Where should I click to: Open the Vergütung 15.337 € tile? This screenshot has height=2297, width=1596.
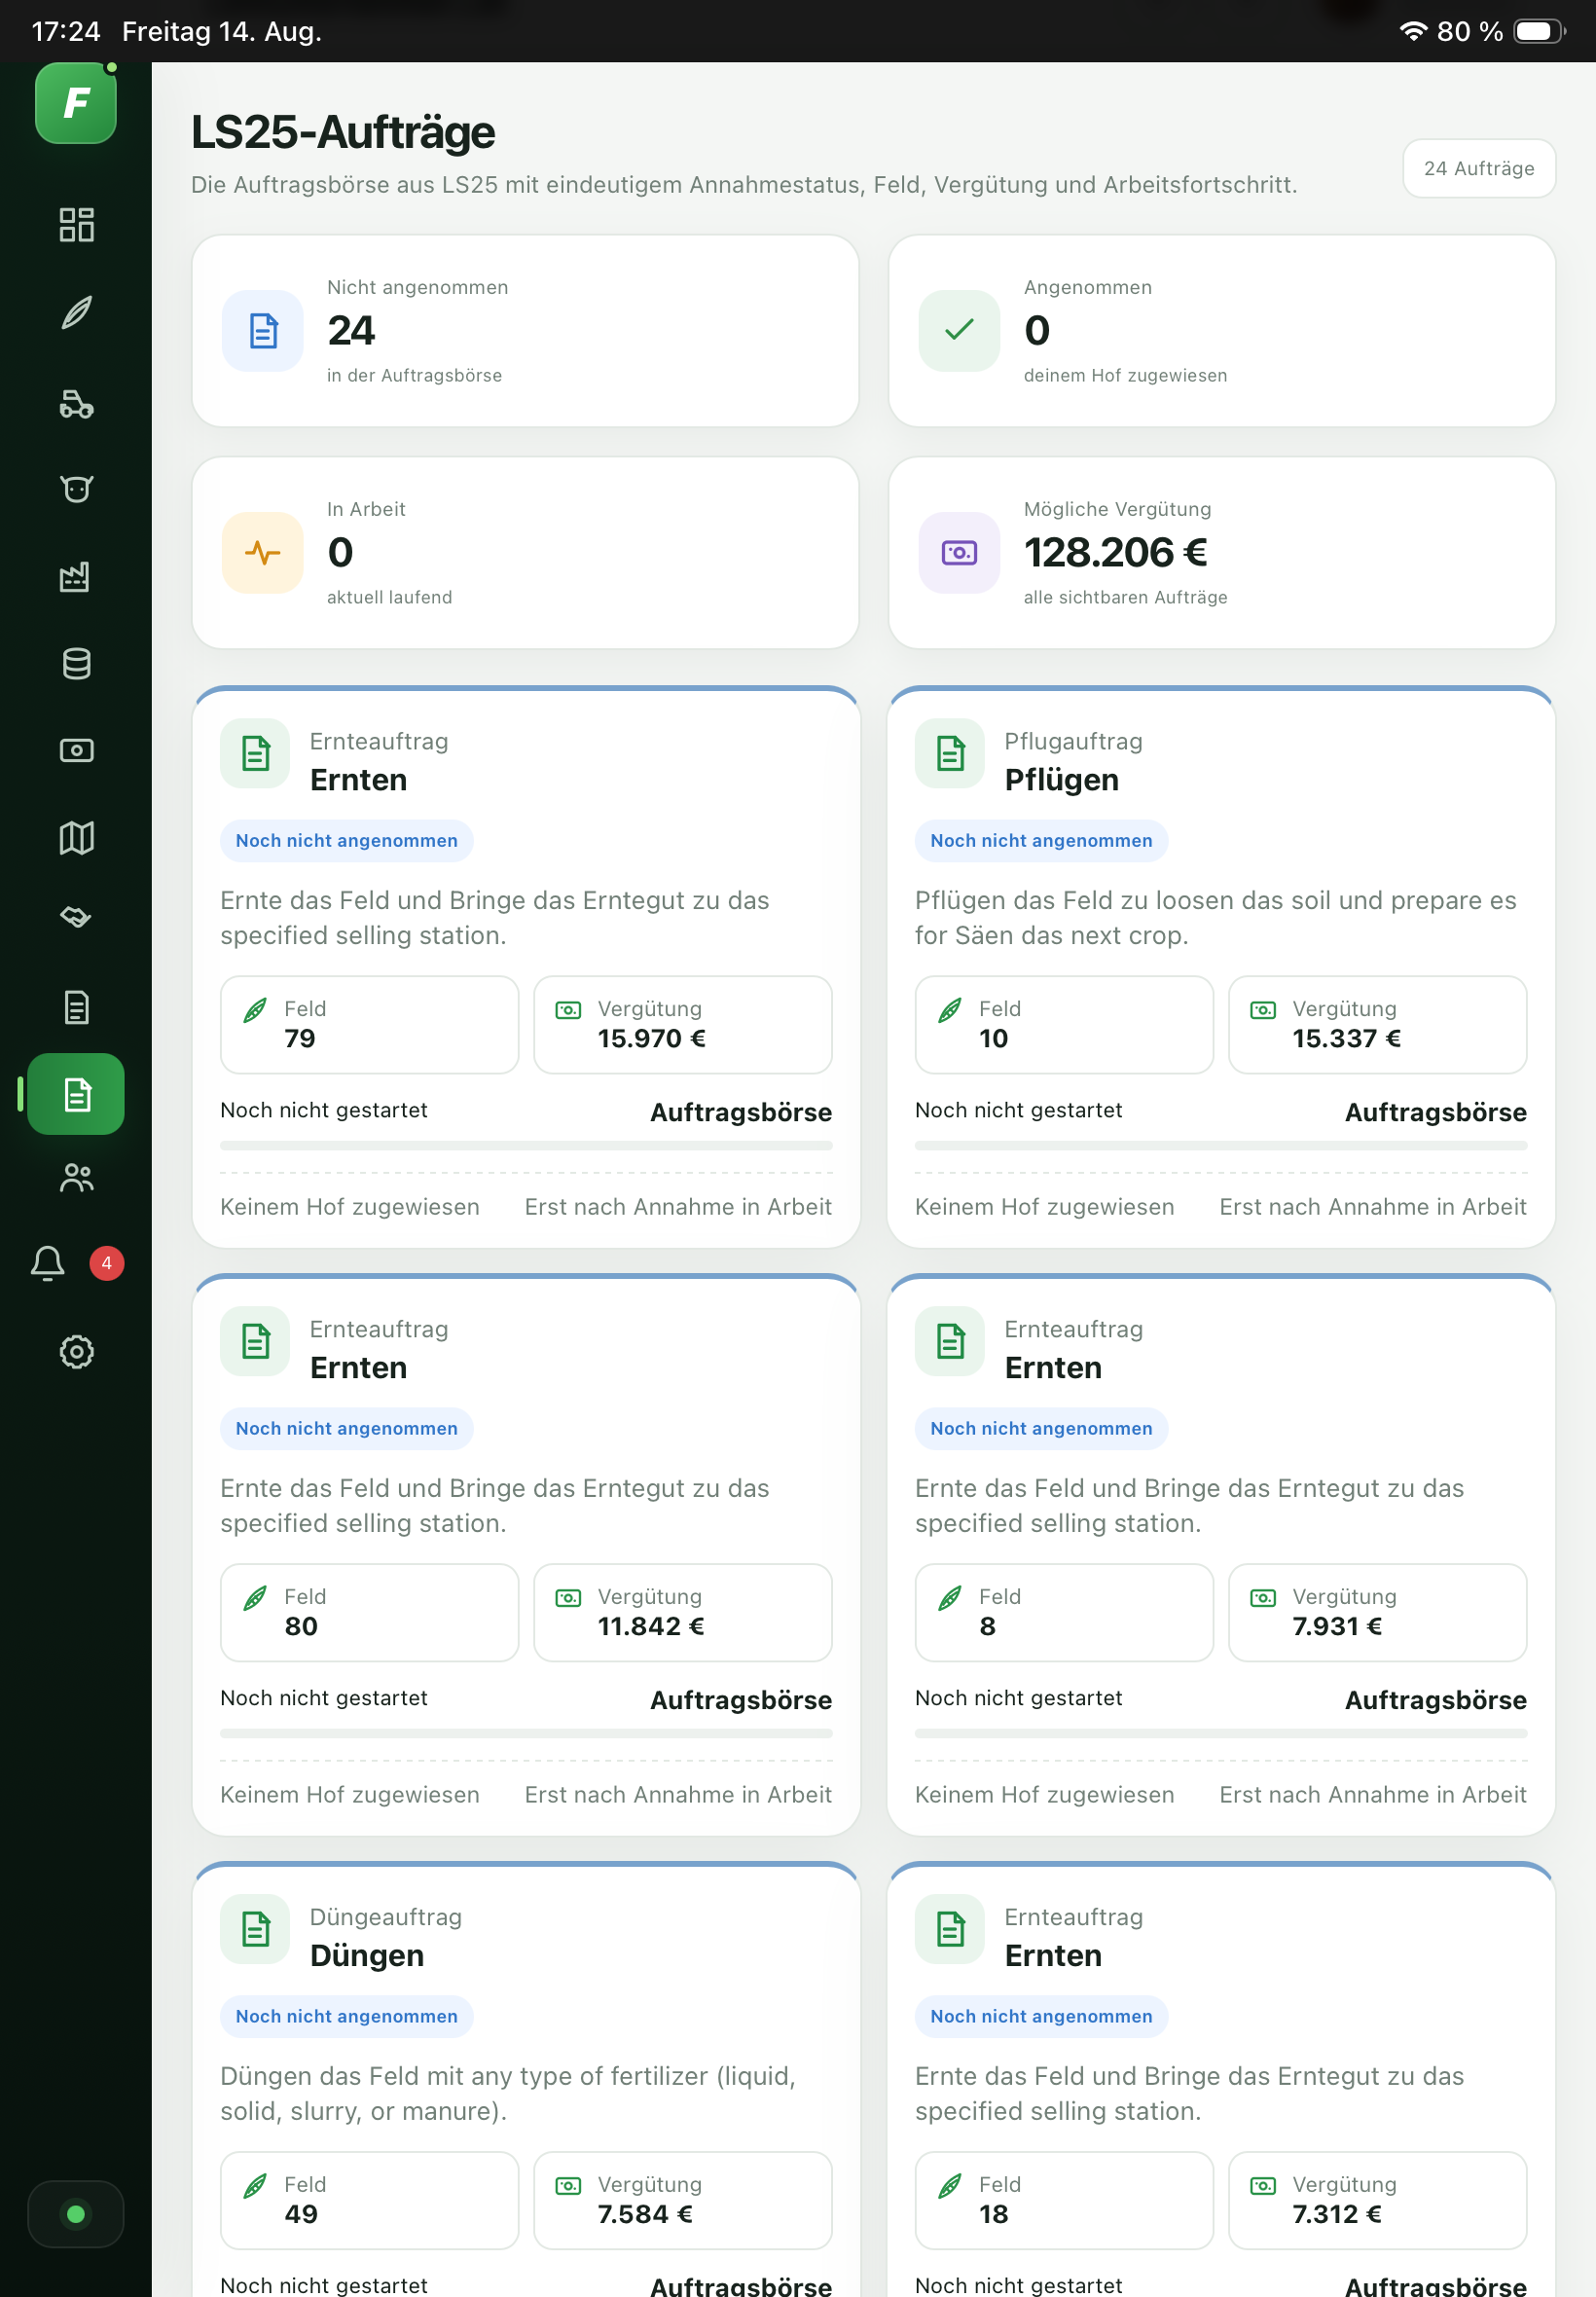click(1378, 1025)
